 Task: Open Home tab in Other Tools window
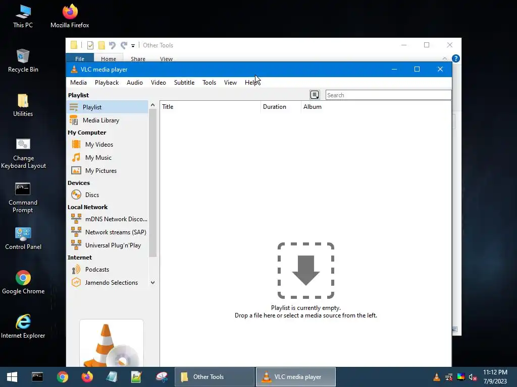[x=109, y=58]
